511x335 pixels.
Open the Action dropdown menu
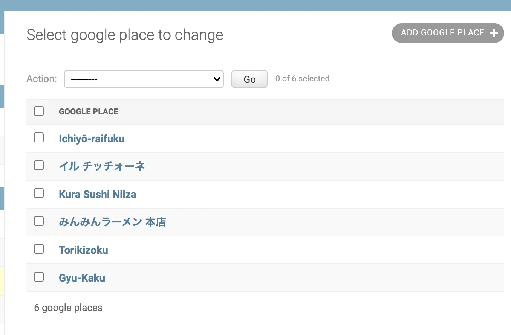pyautogui.click(x=144, y=79)
